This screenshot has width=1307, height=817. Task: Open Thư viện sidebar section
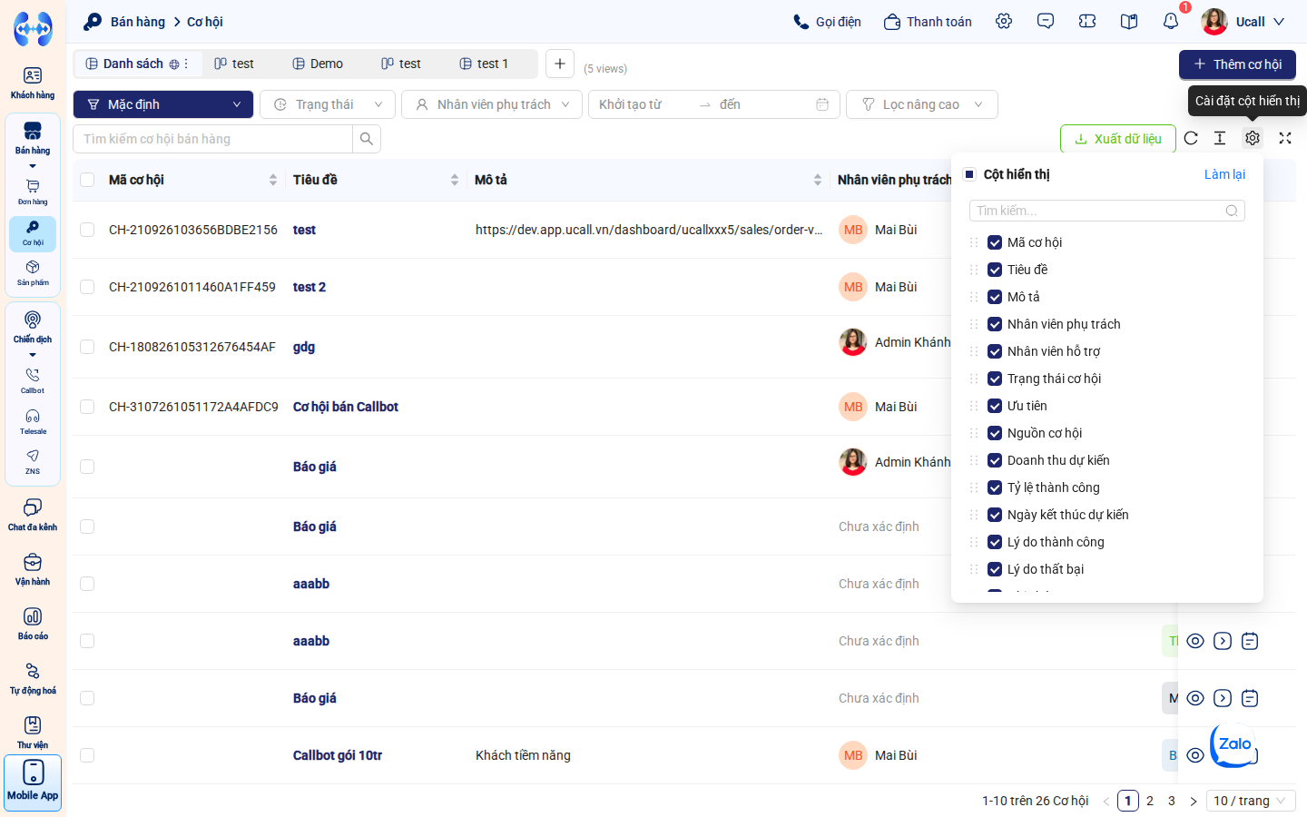coord(33,733)
